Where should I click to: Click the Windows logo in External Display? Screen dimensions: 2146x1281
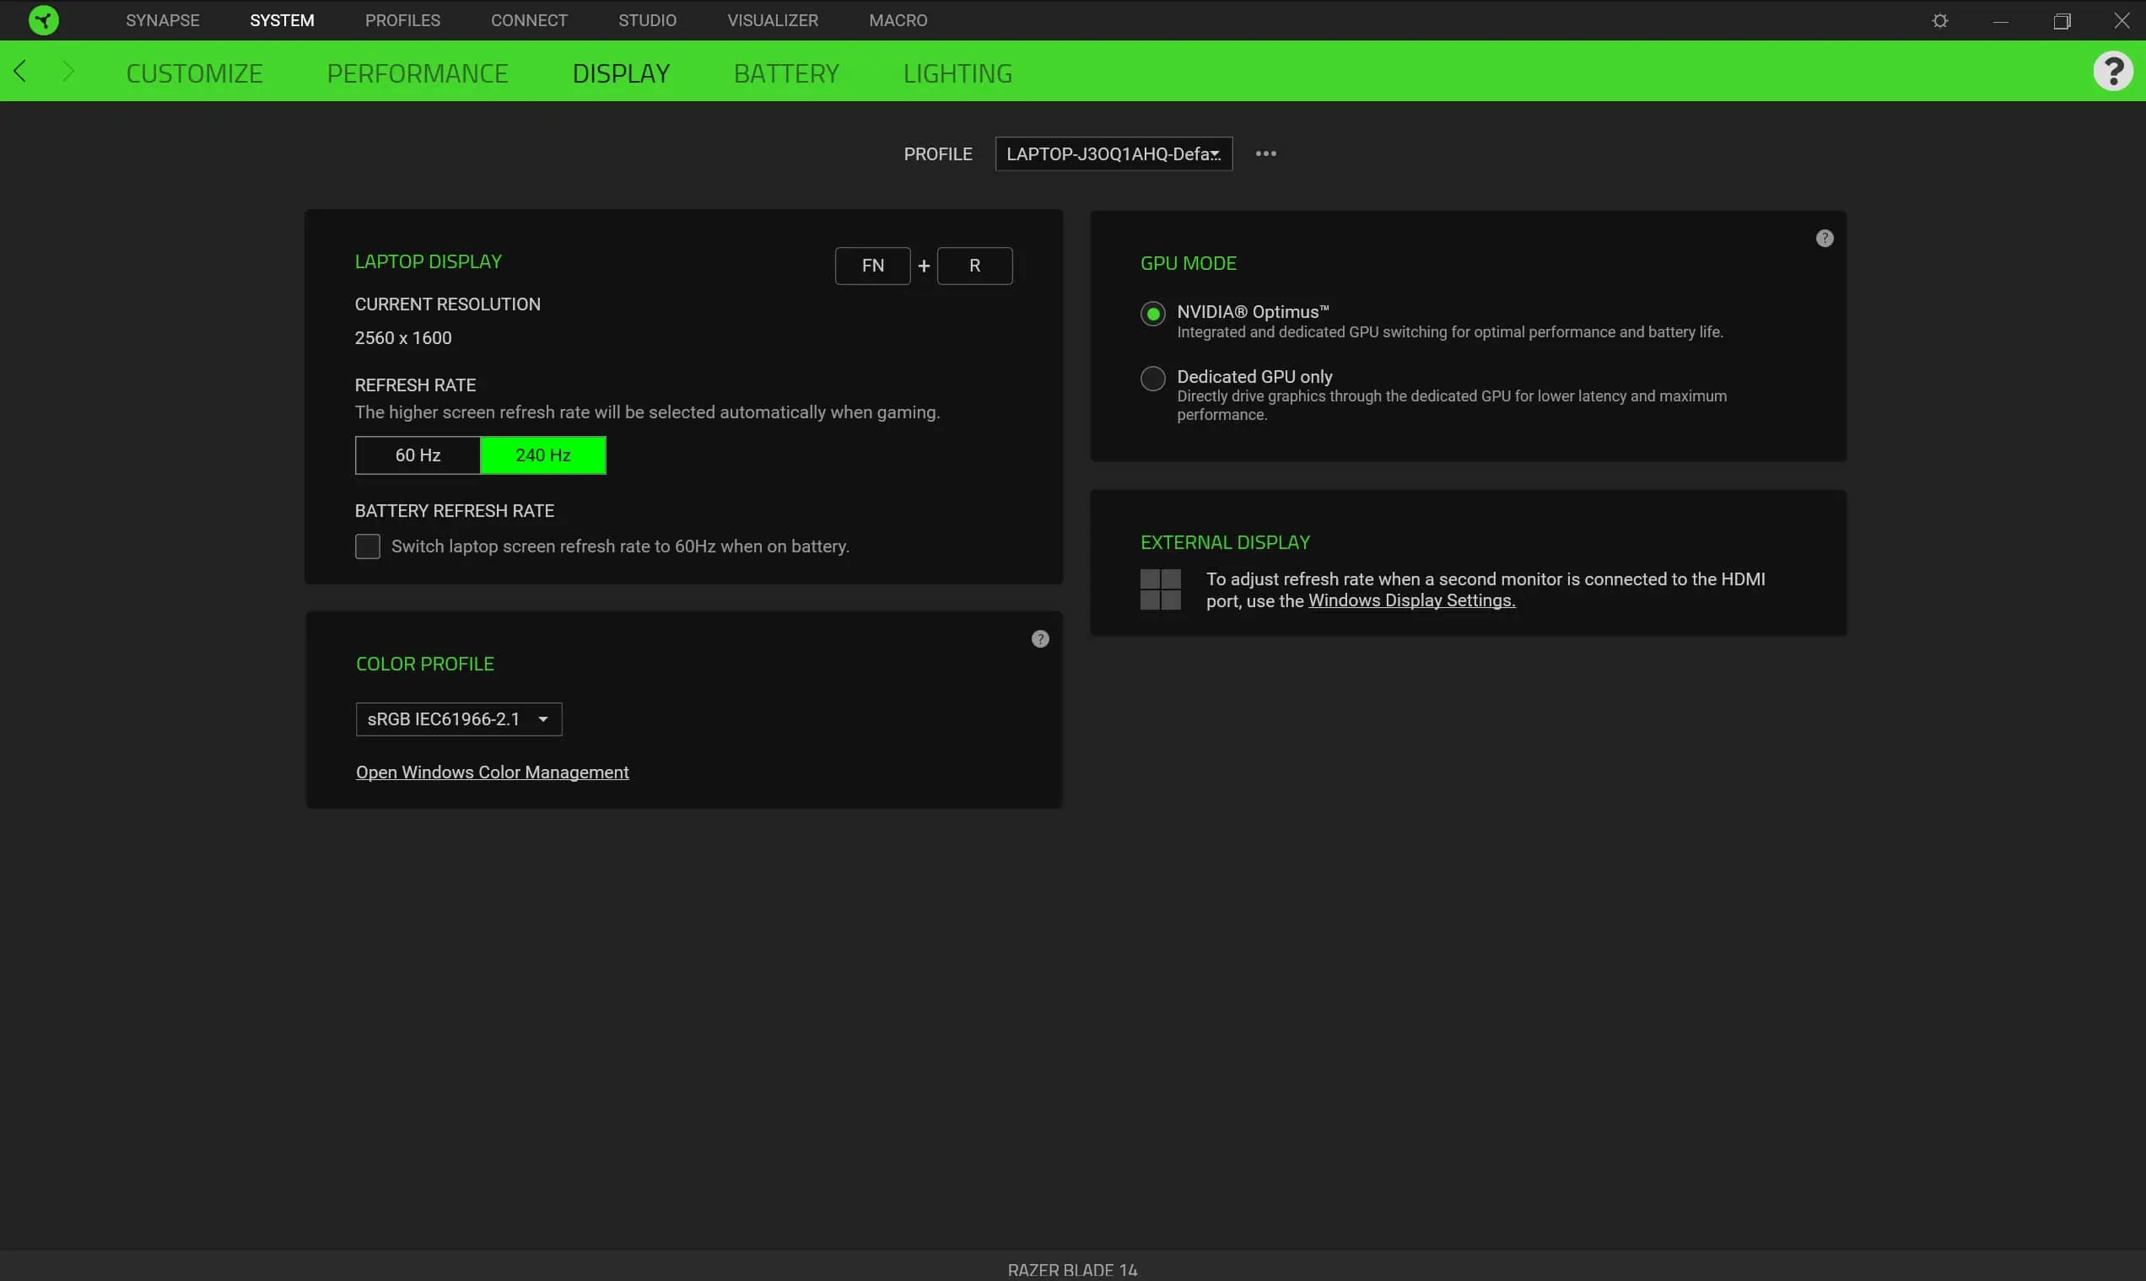tap(1160, 589)
